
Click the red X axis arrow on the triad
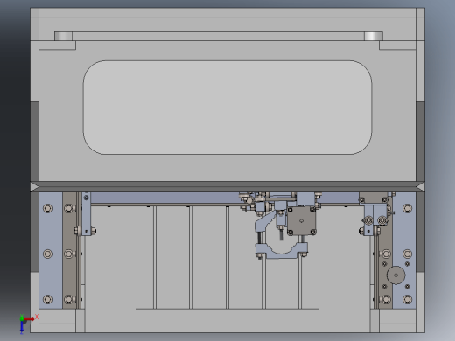click(29, 319)
